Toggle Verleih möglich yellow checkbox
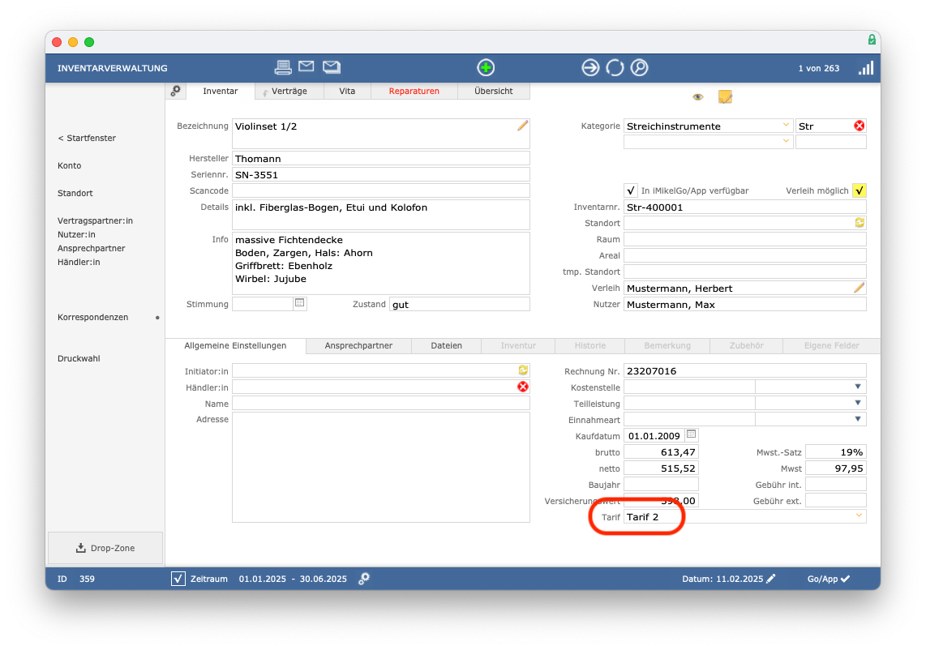This screenshot has height=650, width=926. point(860,190)
